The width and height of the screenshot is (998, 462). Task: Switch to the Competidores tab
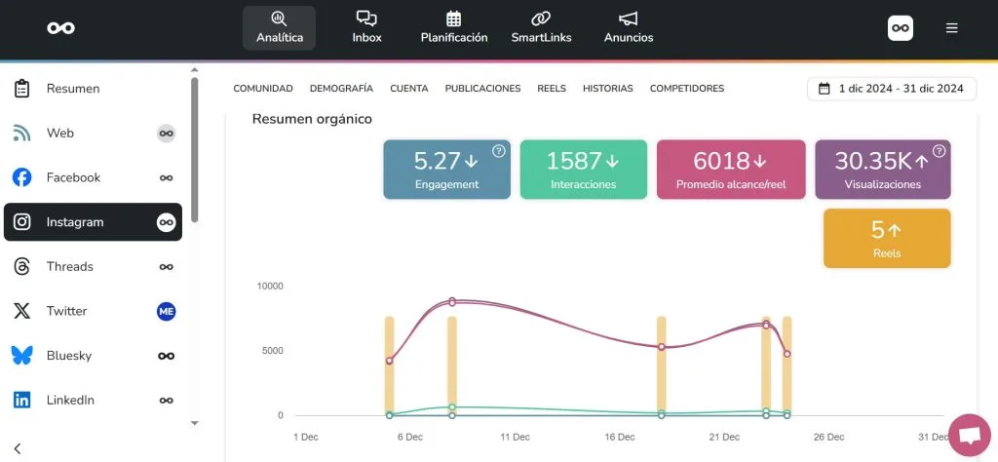pyautogui.click(x=686, y=89)
